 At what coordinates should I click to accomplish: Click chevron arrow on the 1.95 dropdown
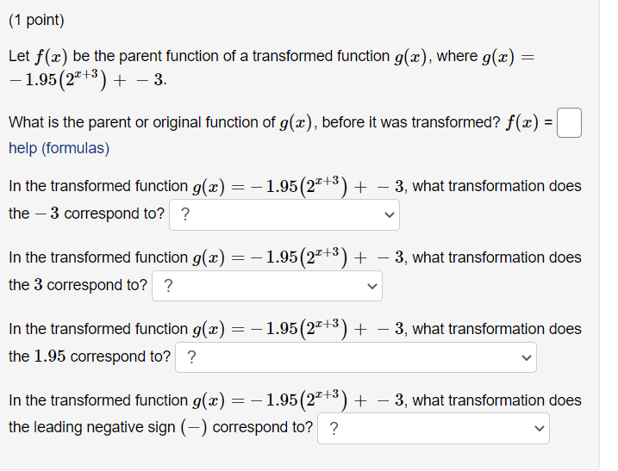(526, 357)
